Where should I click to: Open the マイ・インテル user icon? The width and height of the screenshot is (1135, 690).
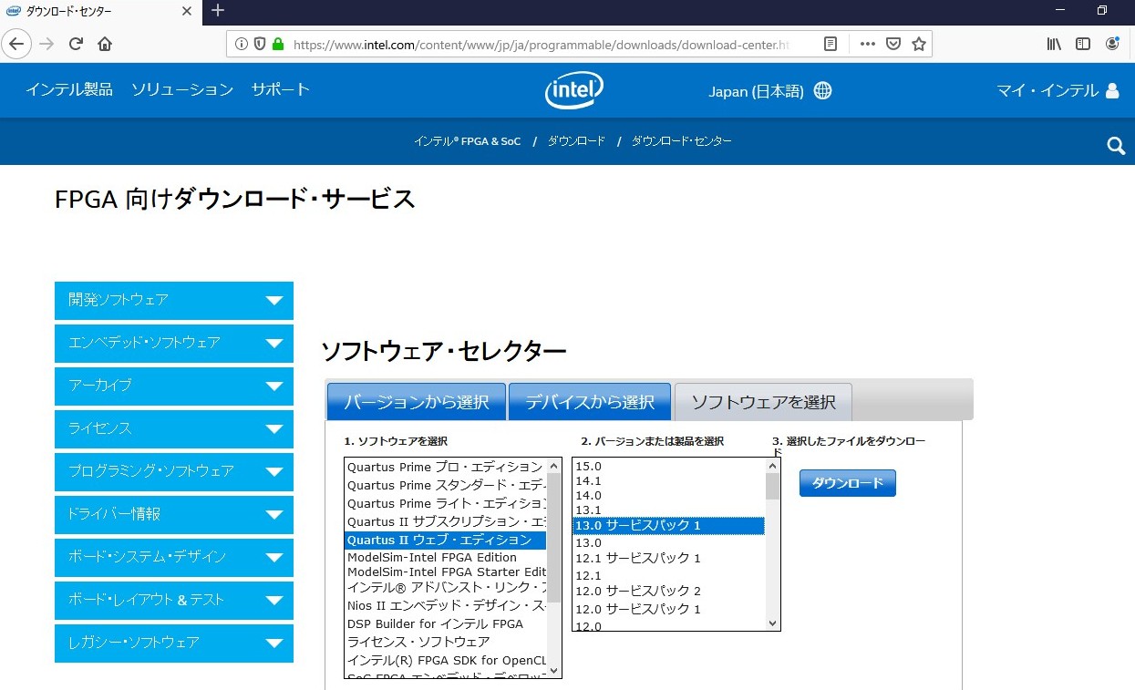coord(1112,90)
